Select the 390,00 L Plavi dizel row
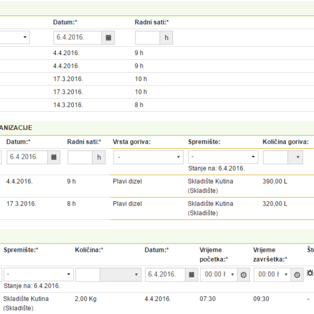The width and height of the screenshot is (314, 314). click(x=157, y=186)
